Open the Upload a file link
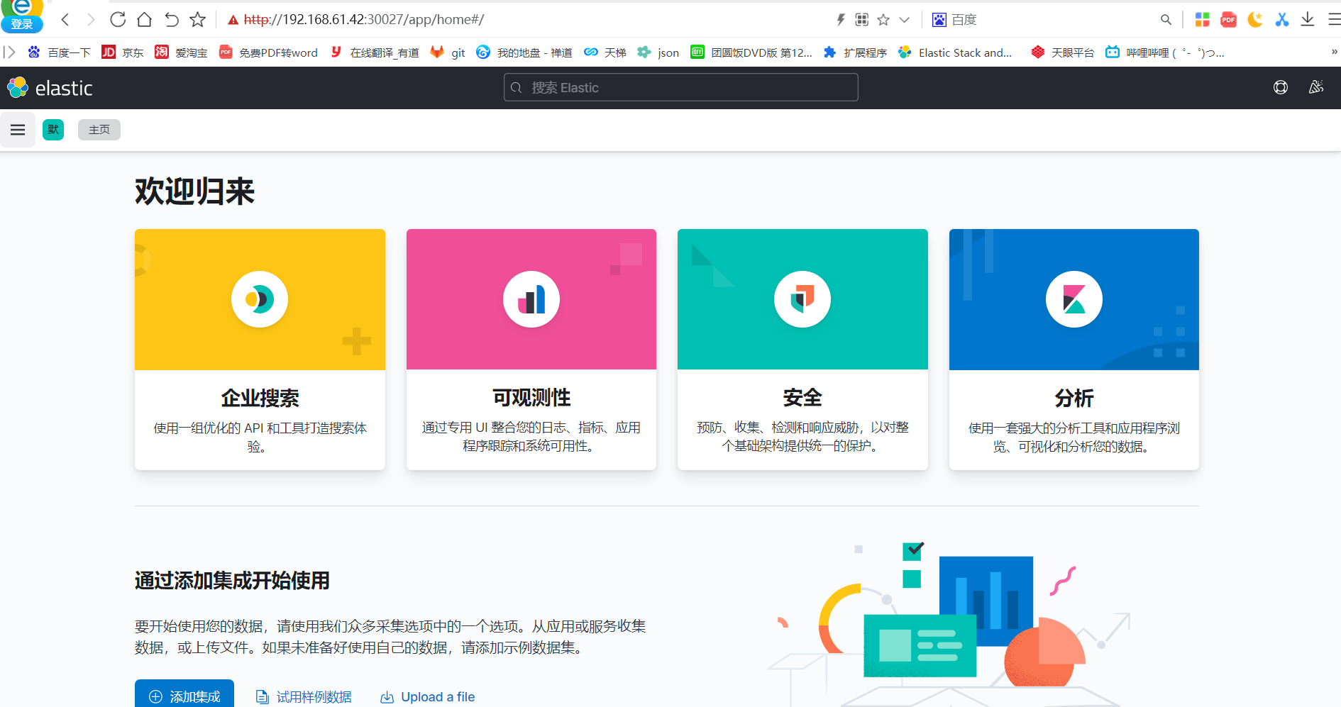Image resolution: width=1341 pixels, height=707 pixels. pos(427,696)
